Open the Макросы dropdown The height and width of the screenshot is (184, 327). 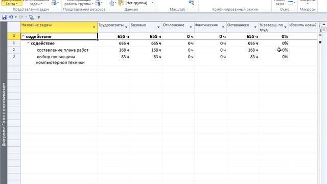point(308,2)
